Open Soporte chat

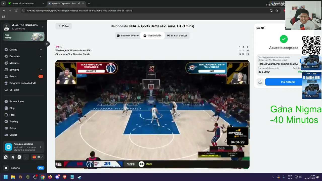24,168
